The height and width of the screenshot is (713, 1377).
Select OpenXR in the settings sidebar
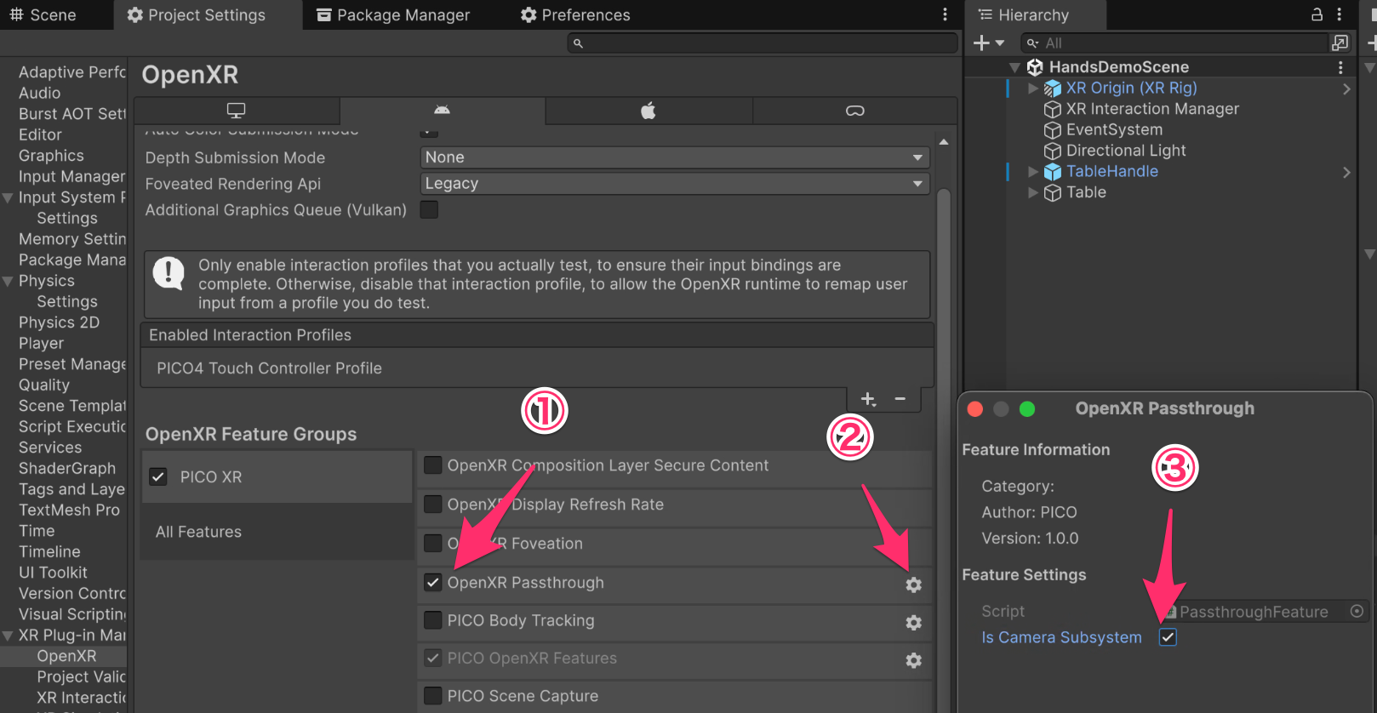coord(66,656)
